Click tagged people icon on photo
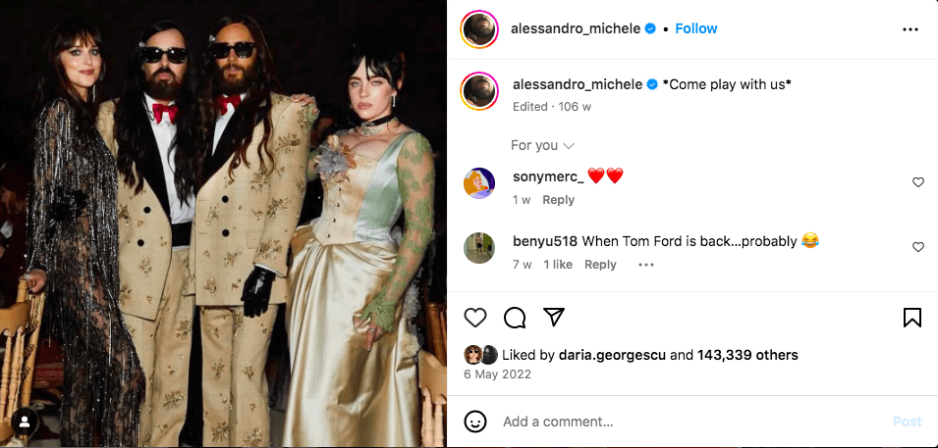Viewport: 938px width, 448px height. click(x=24, y=423)
